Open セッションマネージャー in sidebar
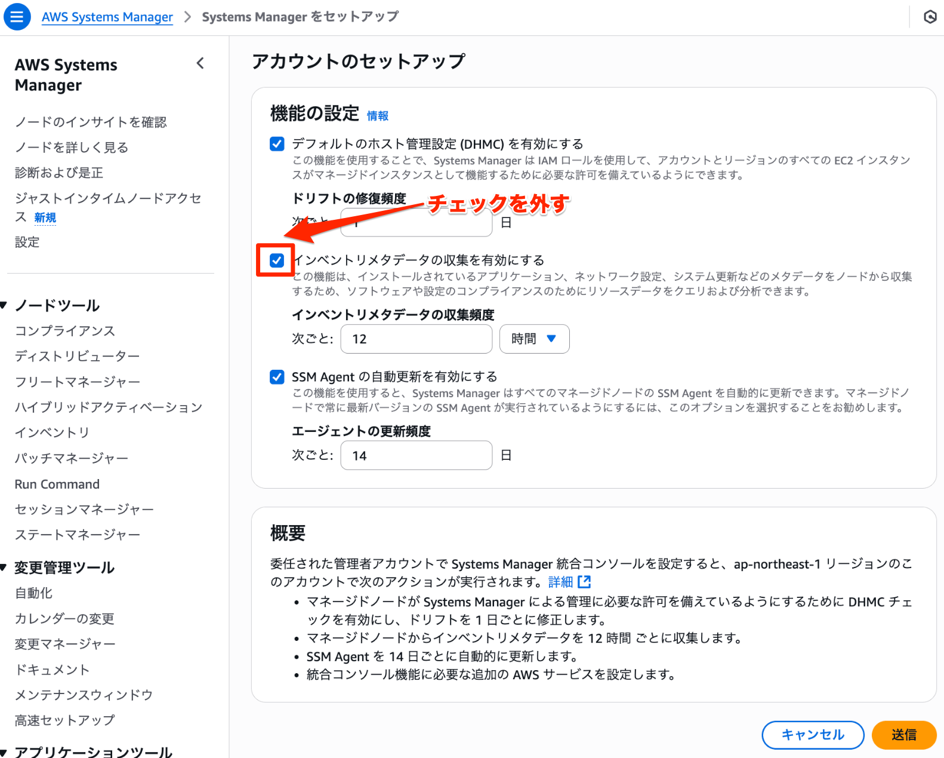 tap(84, 510)
